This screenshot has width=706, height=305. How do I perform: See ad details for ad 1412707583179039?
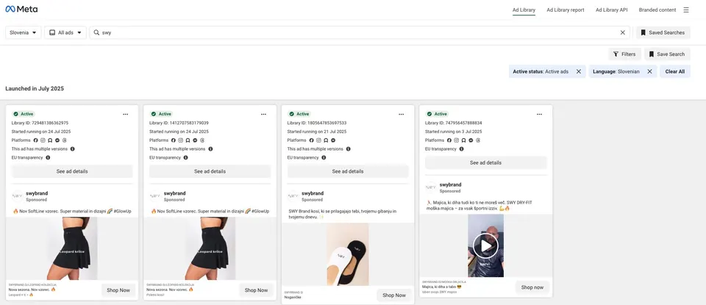[x=210, y=171]
